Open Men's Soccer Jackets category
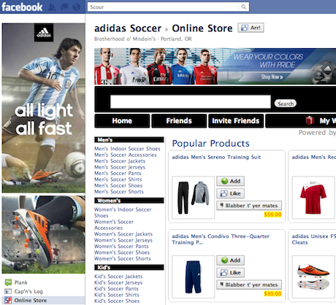The height and width of the screenshot is (305, 336). 120,161
